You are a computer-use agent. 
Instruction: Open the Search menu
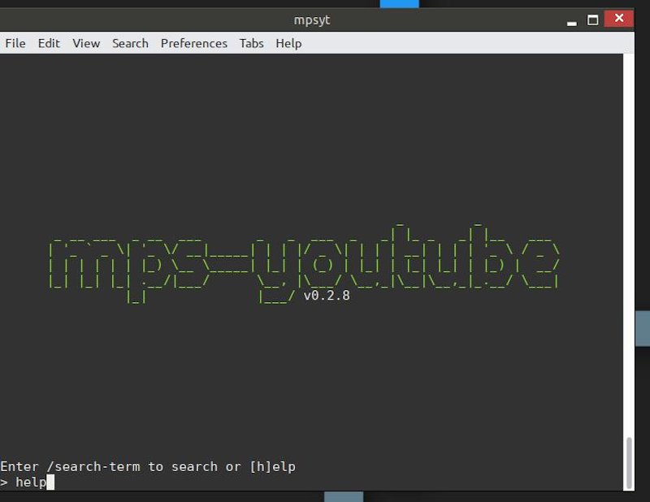[130, 43]
